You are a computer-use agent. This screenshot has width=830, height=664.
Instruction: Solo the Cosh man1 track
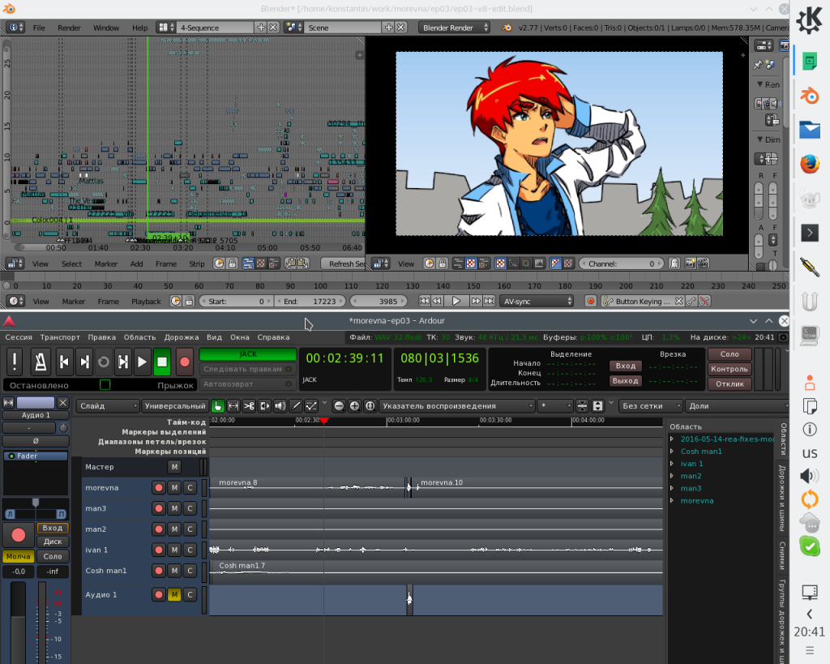tap(190, 571)
